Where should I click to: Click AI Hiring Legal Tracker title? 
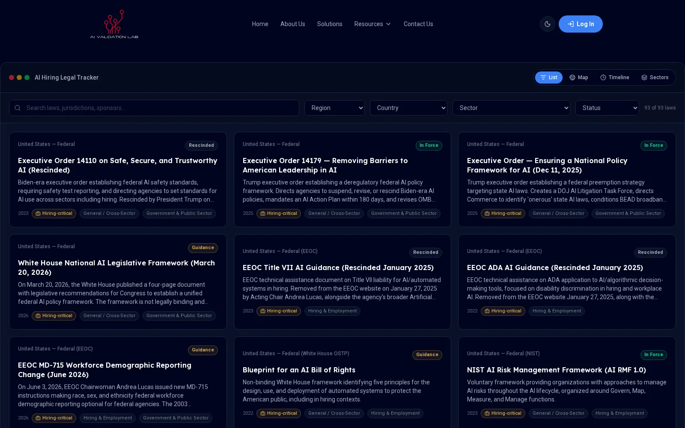coord(66,77)
